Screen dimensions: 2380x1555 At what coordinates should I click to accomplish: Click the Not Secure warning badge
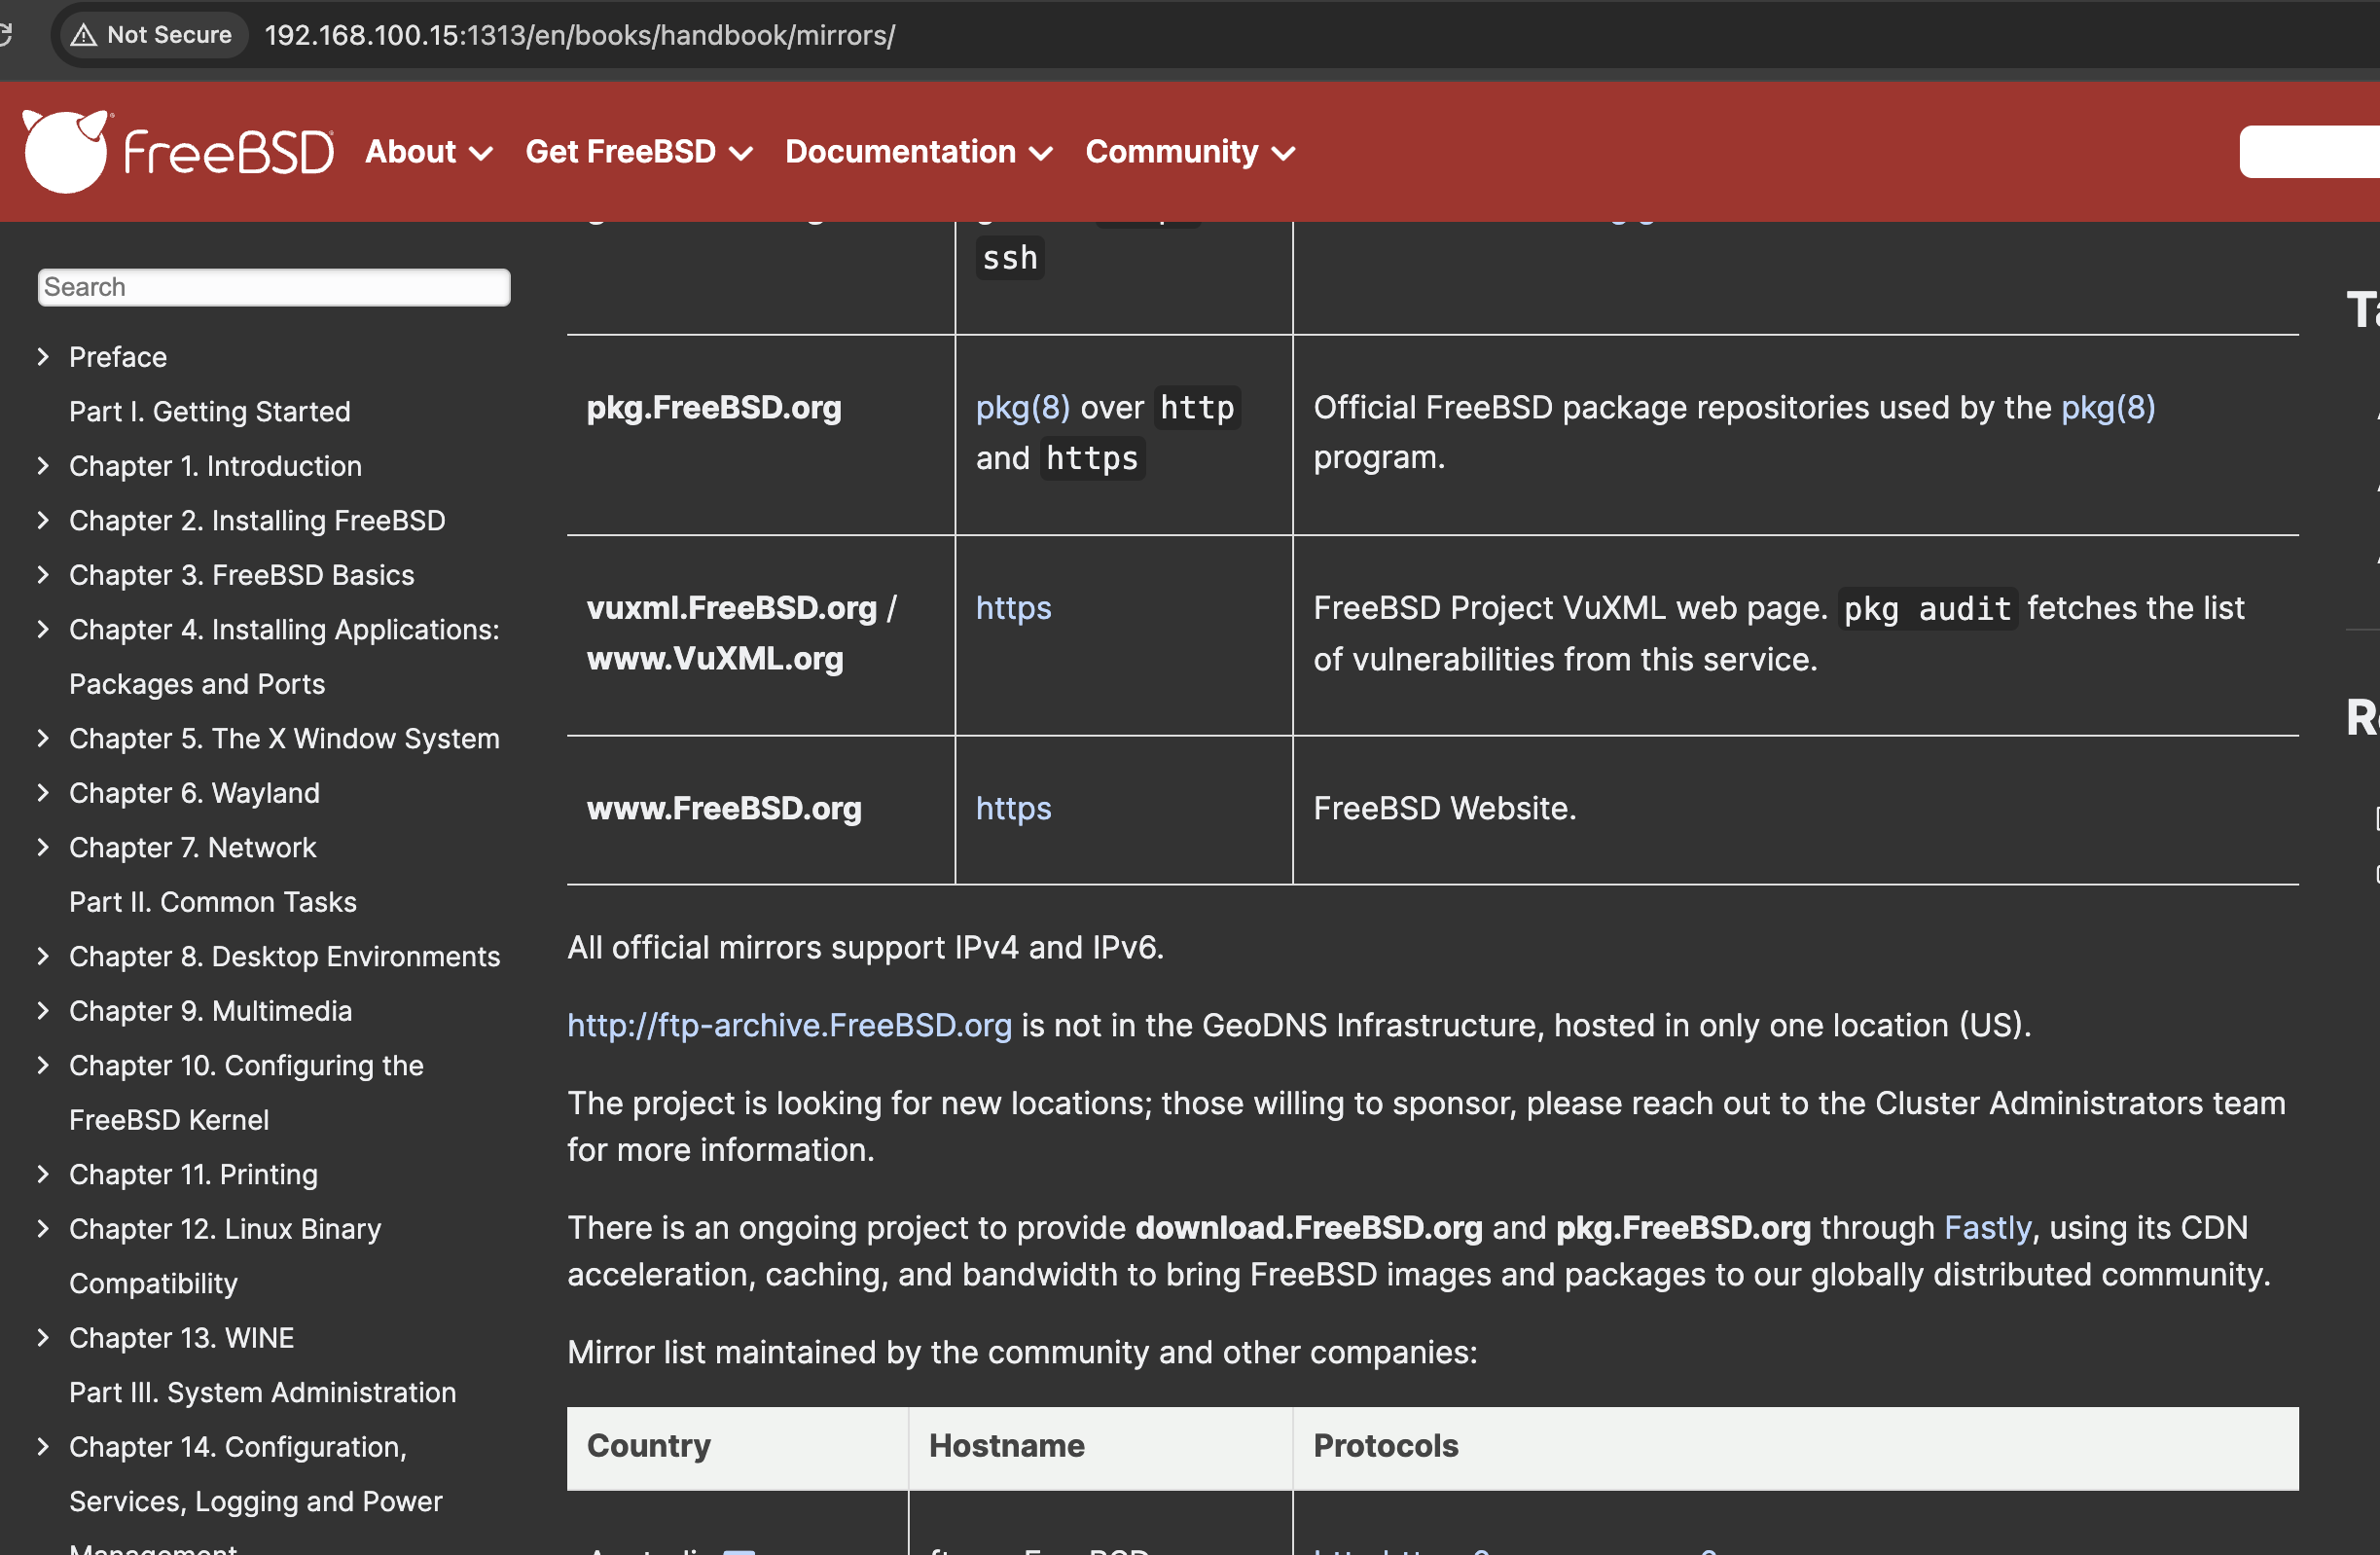coord(152,35)
